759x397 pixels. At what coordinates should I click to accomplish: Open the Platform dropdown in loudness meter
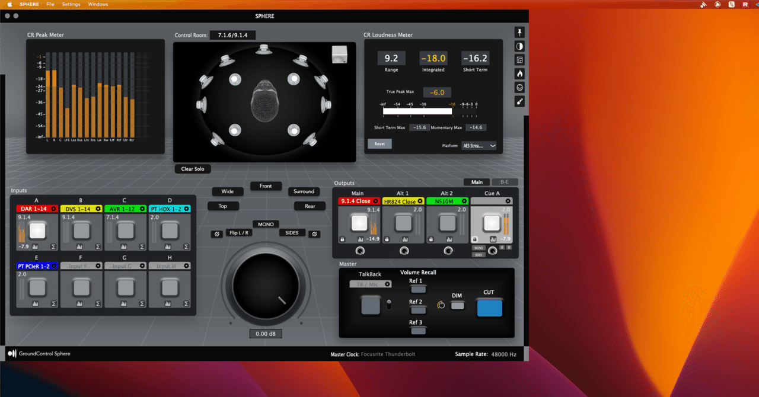point(479,145)
